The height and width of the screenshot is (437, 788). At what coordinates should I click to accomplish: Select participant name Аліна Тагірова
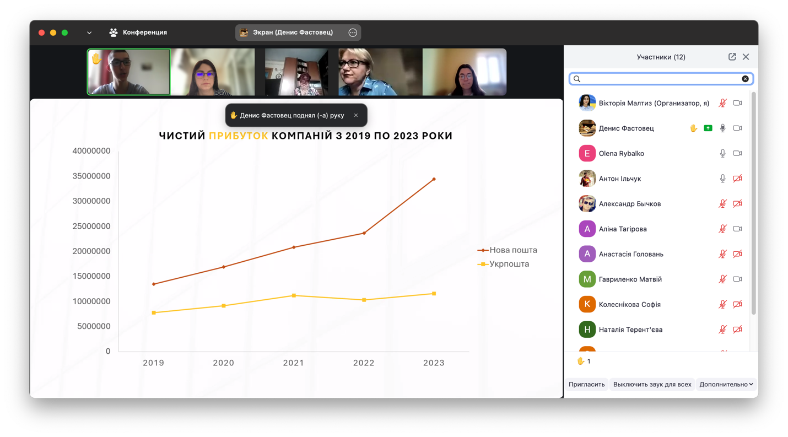click(623, 229)
